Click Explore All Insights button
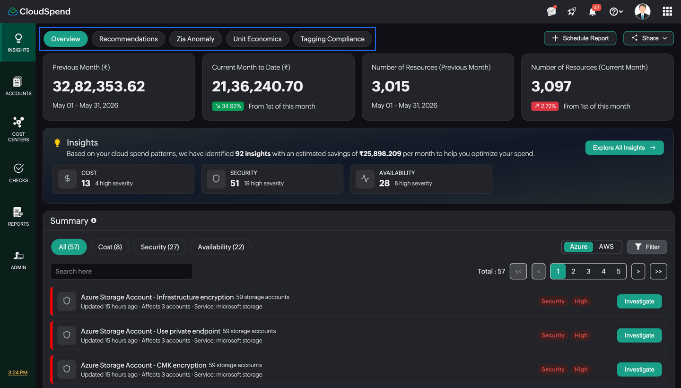Viewport: 681px width, 388px height. (624, 148)
